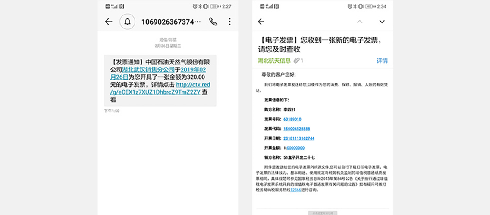Tap the sender 湖北航天信息

coord(274,61)
